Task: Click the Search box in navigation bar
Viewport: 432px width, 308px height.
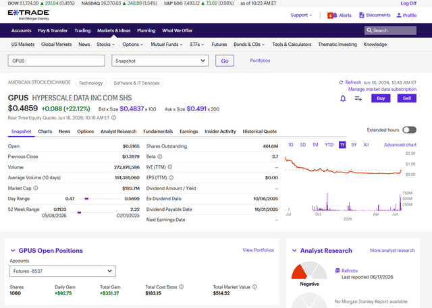Action: [390, 30]
